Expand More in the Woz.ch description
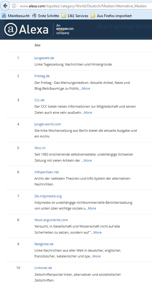The height and width of the screenshot is (287, 152). point(88,160)
